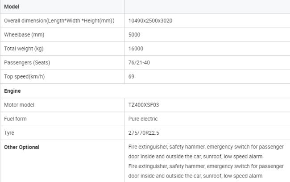Click the Motor model label
The width and height of the screenshot is (290, 182).
19,105
